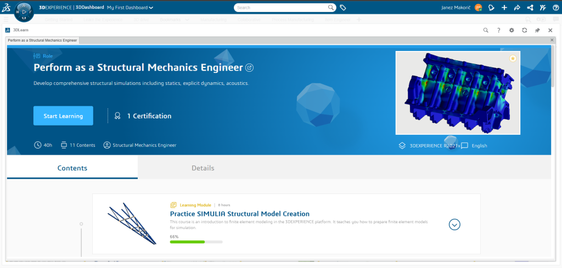
Task: Click the Start Learning button
Action: 64,116
